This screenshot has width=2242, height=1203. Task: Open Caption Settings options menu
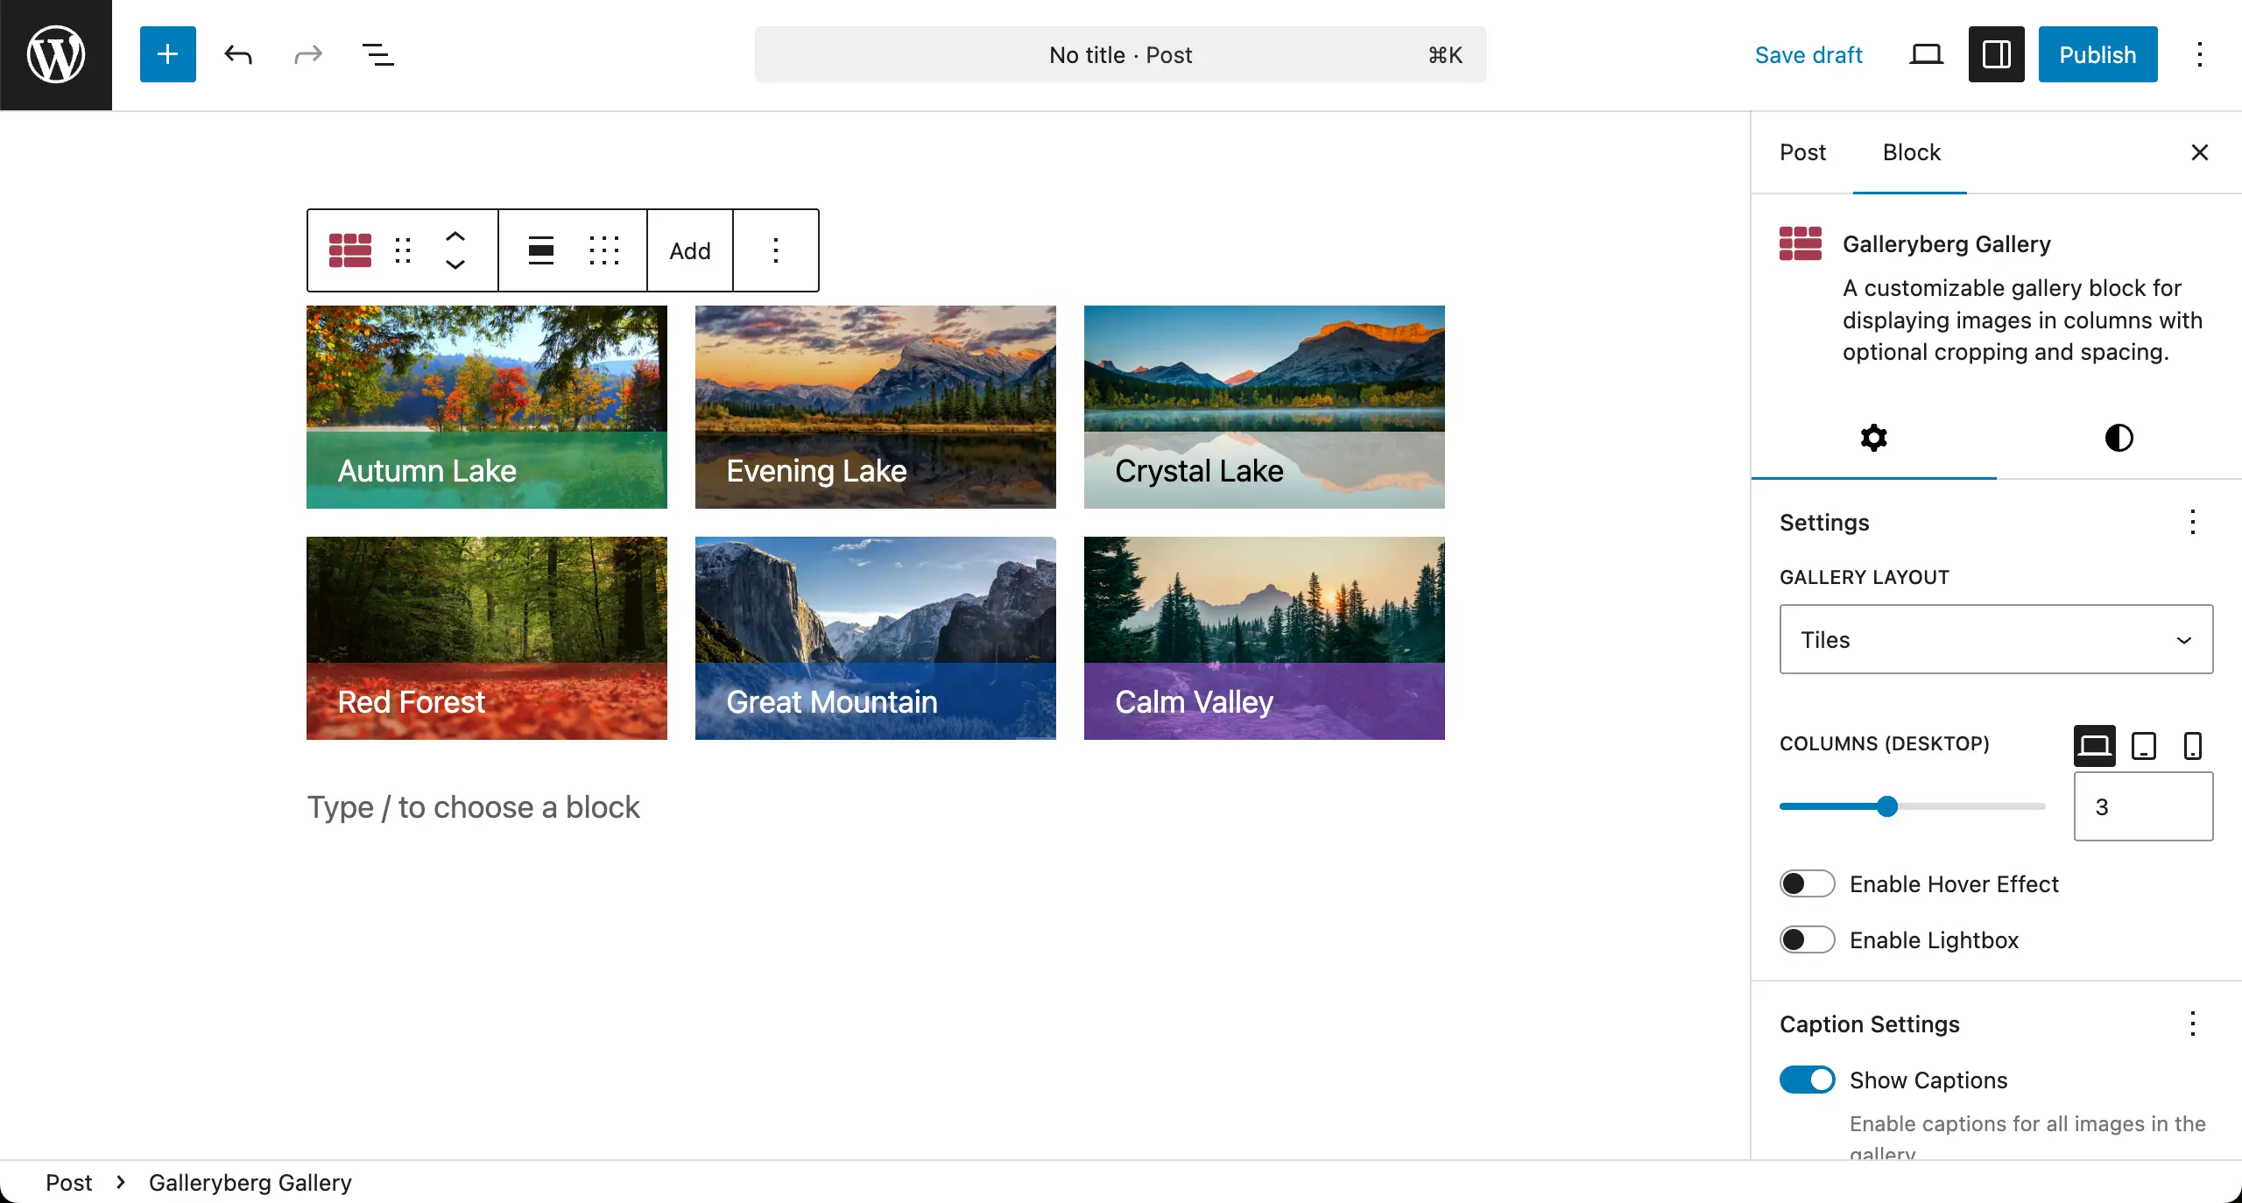(x=2192, y=1023)
